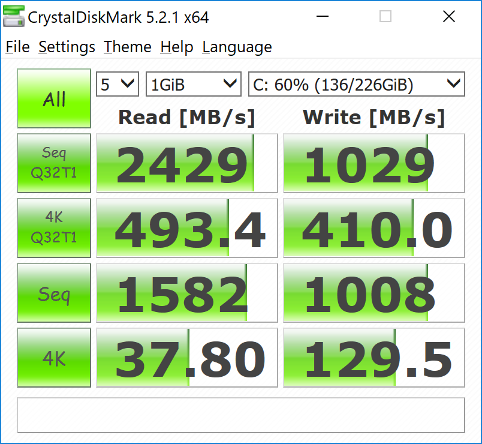Click the Seq Q32T1 read result 2429
482x444 pixels.
pos(187,163)
